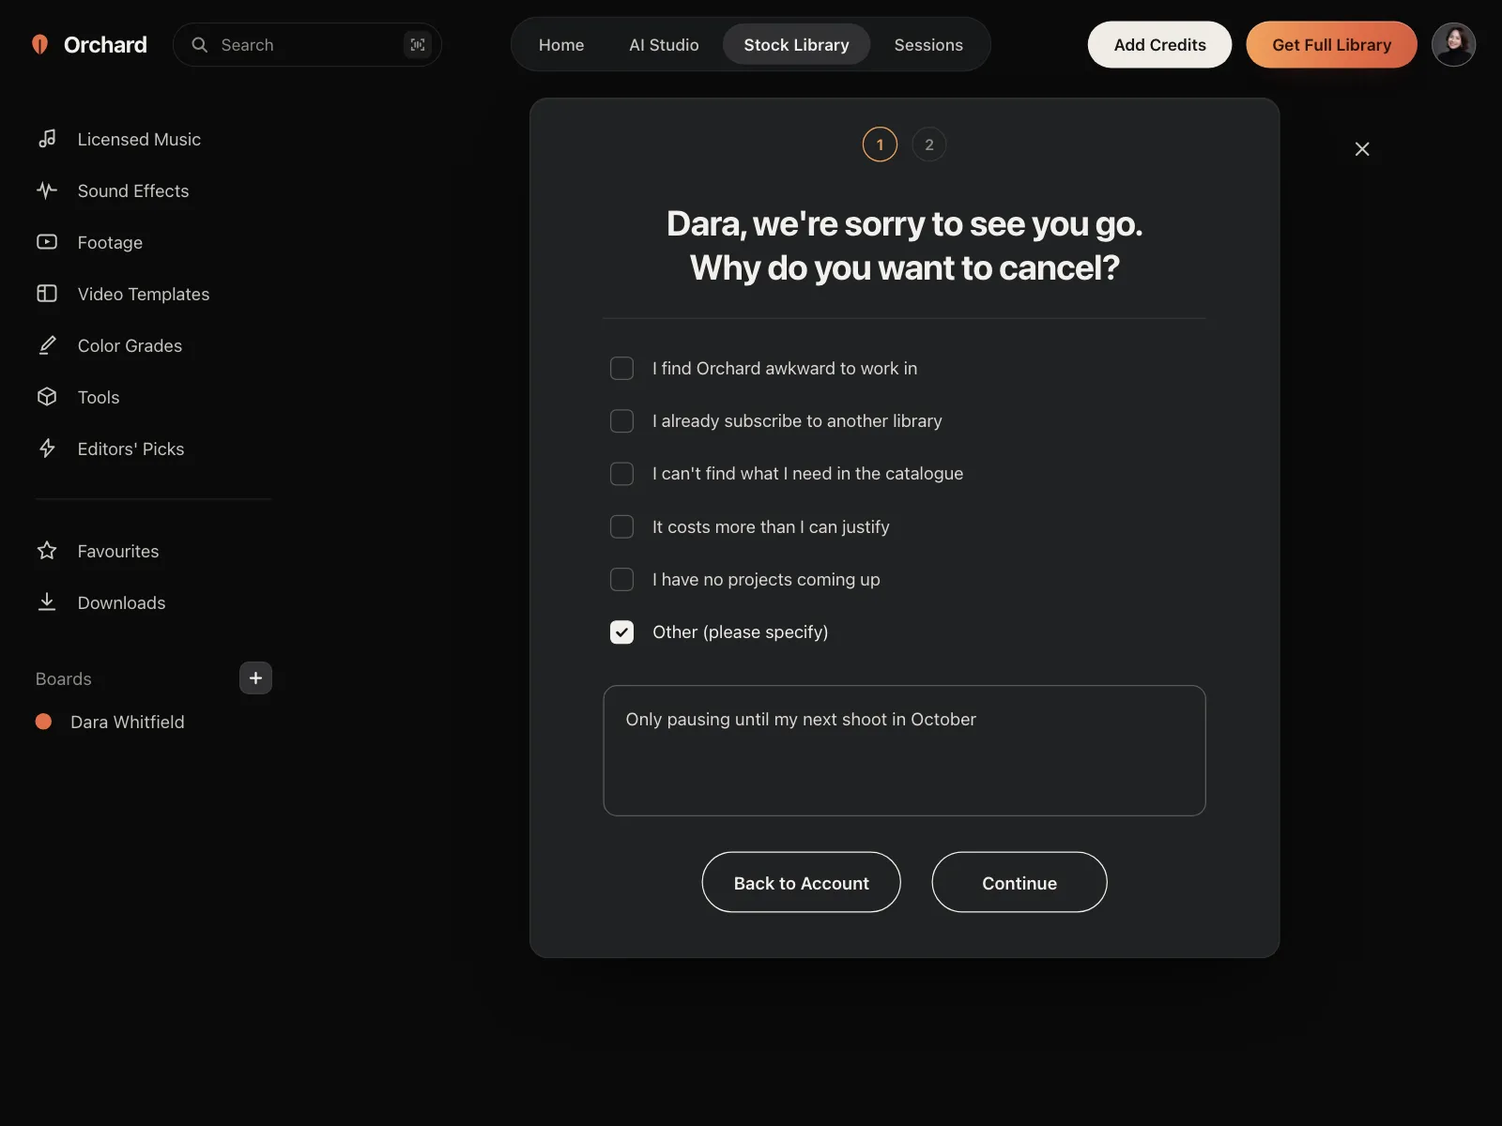Switch to the AI Studio tab
1502x1126 pixels.
[x=664, y=45]
